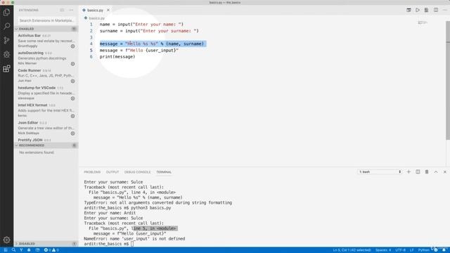The height and width of the screenshot is (253, 450).
Task: Click the magnifier icon in status bar
Action: (x=13, y=250)
